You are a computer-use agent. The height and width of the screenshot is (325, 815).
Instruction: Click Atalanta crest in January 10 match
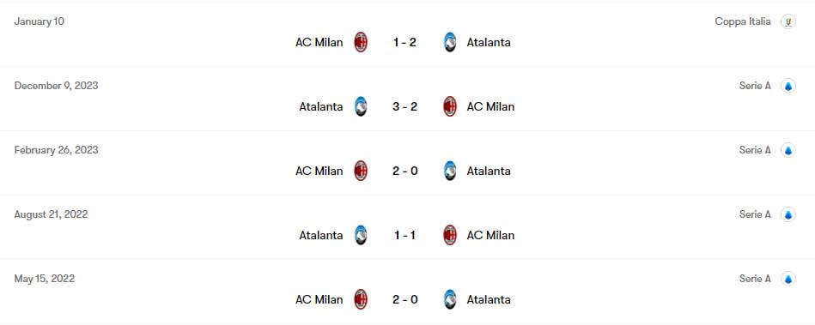coord(450,42)
